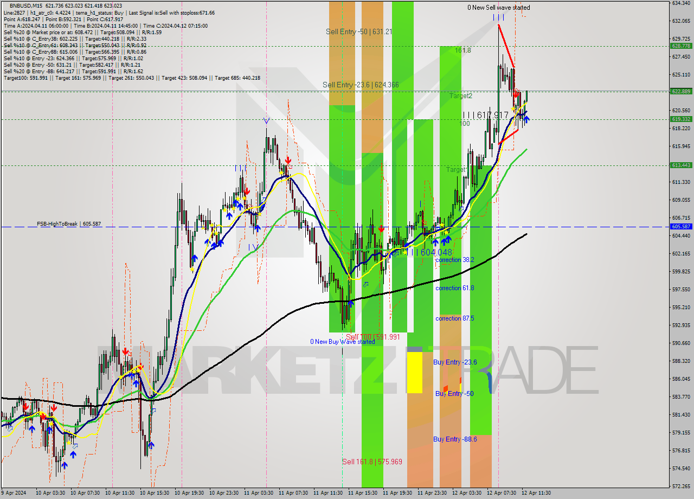Click the 'I I I 617.917' price label
This screenshot has width=694, height=499.
485,115
